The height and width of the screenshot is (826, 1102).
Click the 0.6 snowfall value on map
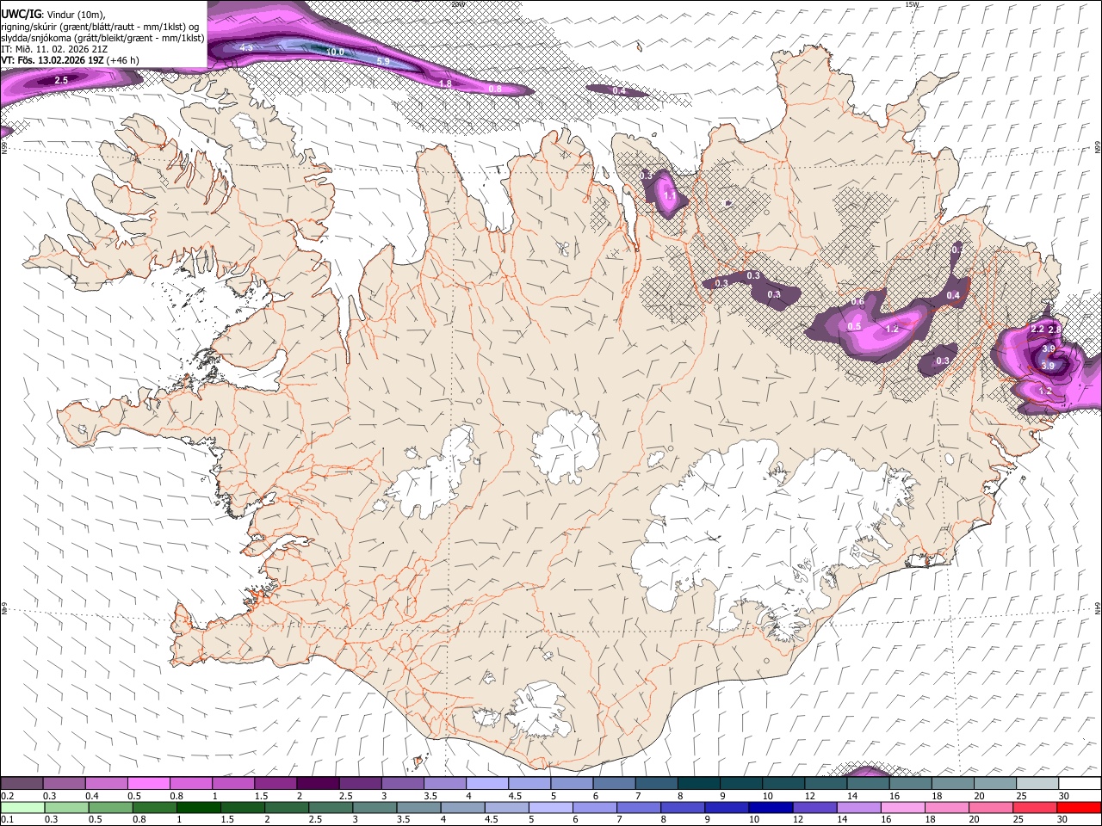[857, 302]
